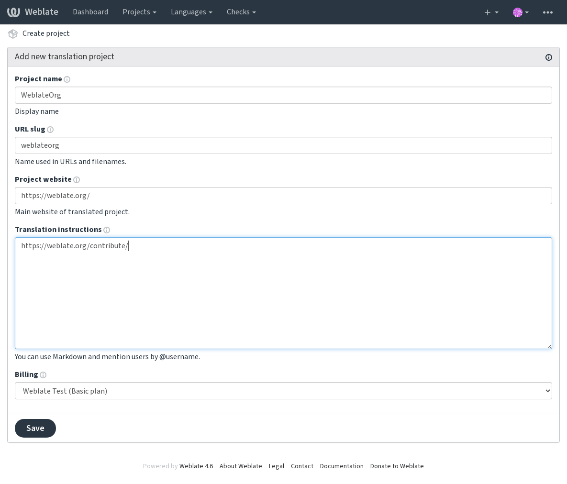Open the plus add-new menu
The image size is (567, 484).
[491, 12]
